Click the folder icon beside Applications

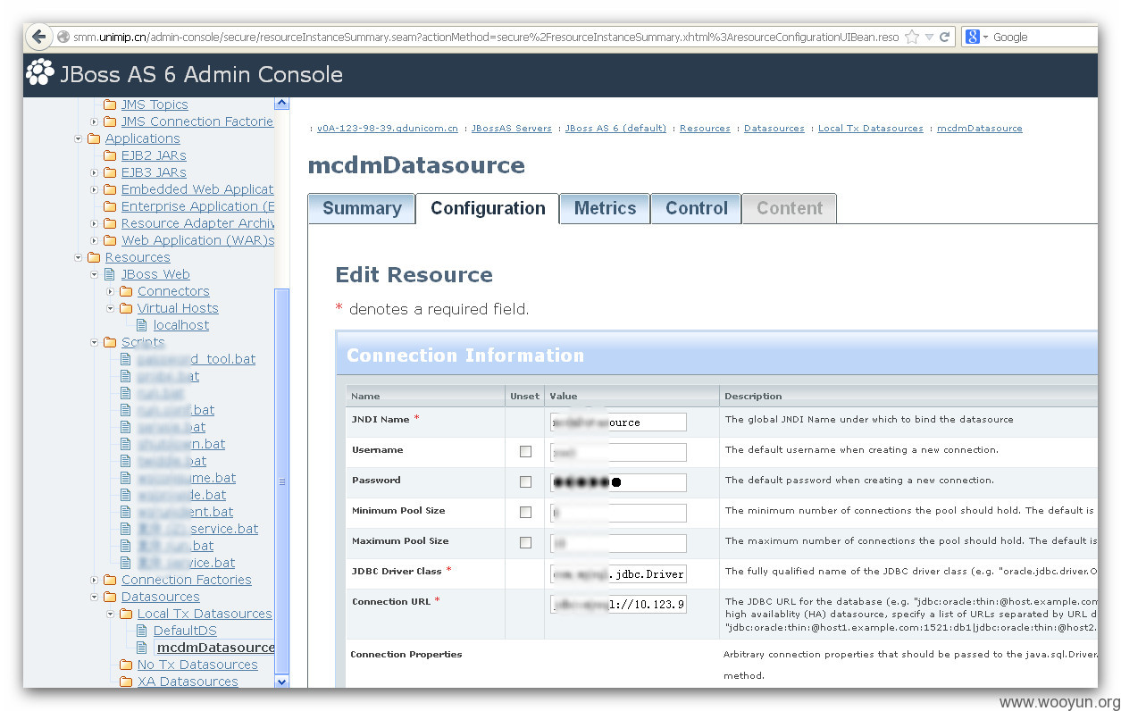(94, 138)
